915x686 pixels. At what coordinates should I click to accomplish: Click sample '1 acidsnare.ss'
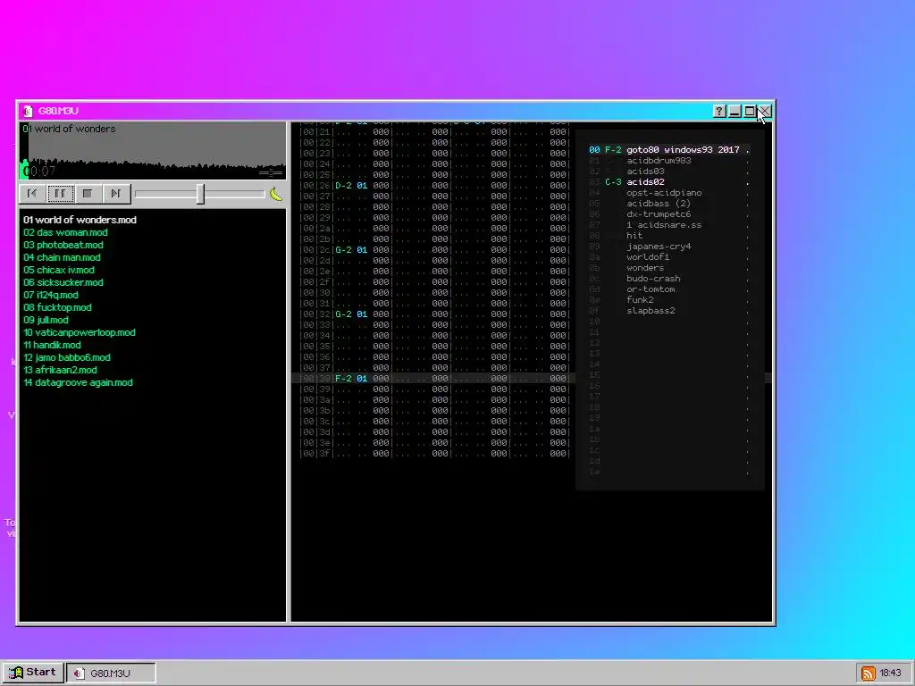pos(664,224)
